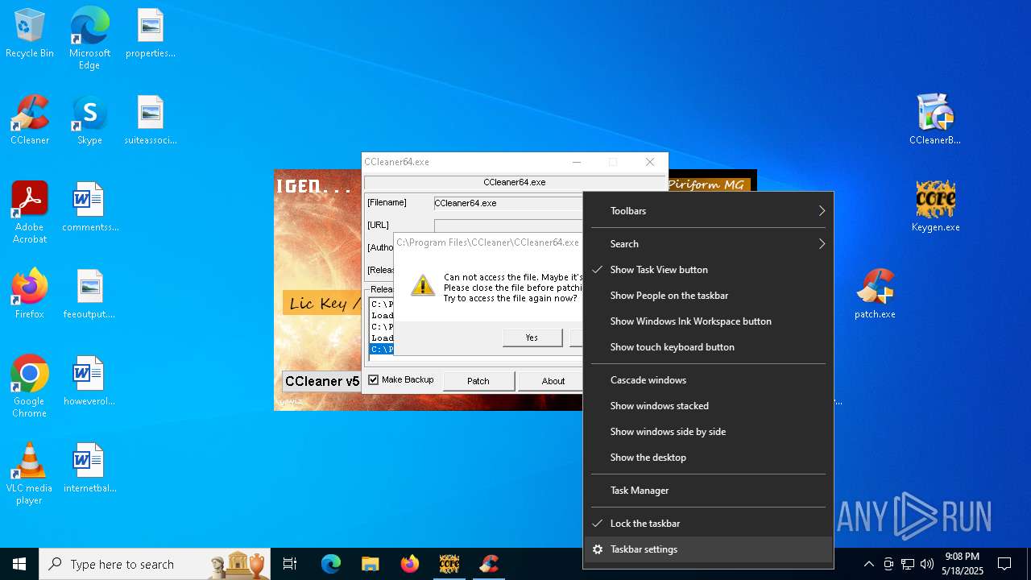Select Keygen.exe desktop icon
Image resolution: width=1031 pixels, height=580 pixels.
pos(935,207)
